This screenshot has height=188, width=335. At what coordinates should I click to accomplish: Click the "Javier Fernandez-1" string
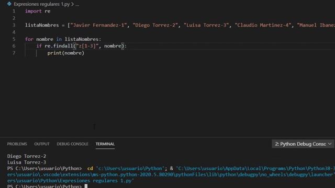coord(99,25)
